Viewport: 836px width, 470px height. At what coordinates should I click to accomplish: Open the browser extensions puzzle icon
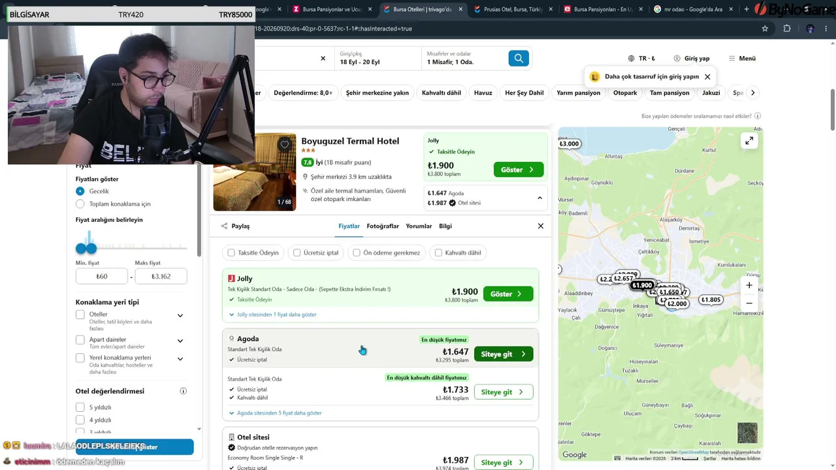tap(787, 29)
